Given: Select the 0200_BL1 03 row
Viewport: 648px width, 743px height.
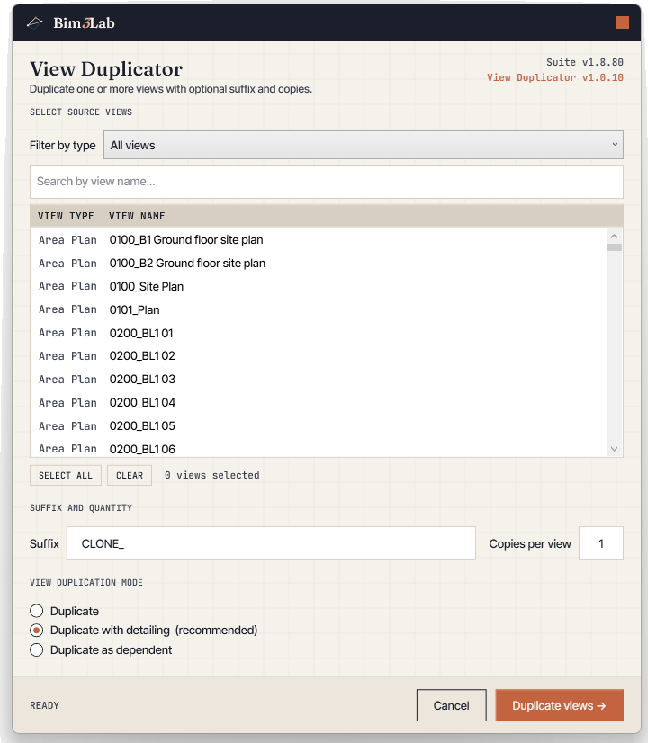Looking at the screenshot, I should pyautogui.click(x=318, y=379).
